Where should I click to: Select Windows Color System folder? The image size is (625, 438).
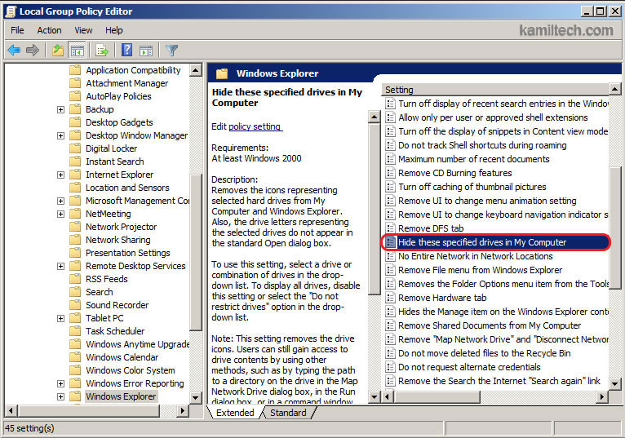point(131,370)
